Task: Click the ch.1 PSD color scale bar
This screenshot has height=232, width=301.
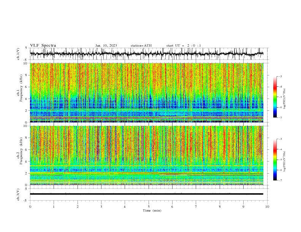Action: 275,97
